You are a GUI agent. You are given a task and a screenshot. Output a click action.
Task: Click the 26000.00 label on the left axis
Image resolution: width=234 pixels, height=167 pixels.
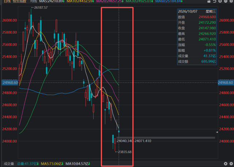(10, 20)
